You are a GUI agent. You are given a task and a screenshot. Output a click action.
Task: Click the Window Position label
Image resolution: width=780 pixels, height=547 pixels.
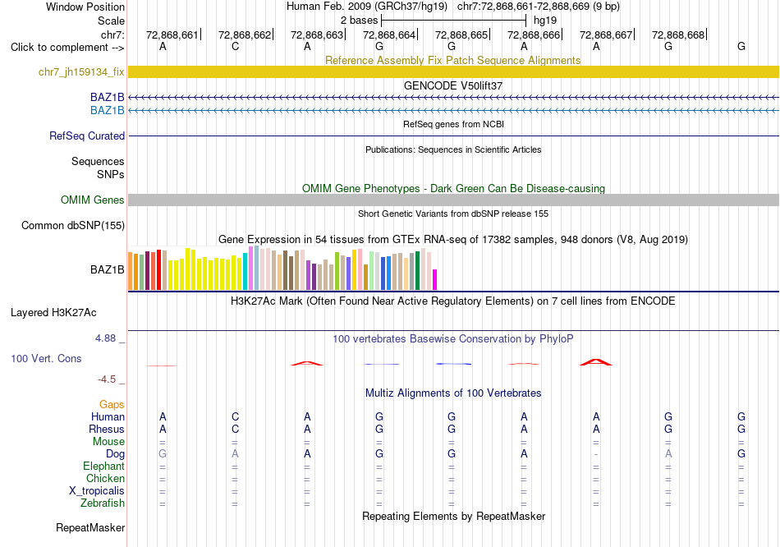coord(85,7)
